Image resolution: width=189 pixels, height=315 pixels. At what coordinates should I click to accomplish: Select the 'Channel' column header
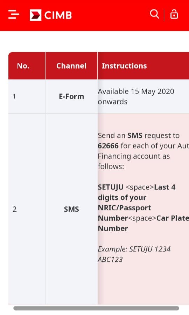coord(71,66)
